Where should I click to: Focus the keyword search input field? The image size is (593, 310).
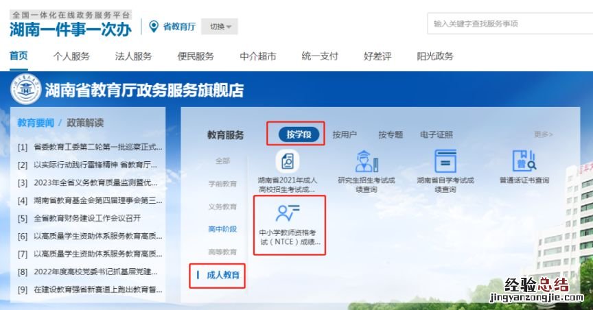point(510,24)
